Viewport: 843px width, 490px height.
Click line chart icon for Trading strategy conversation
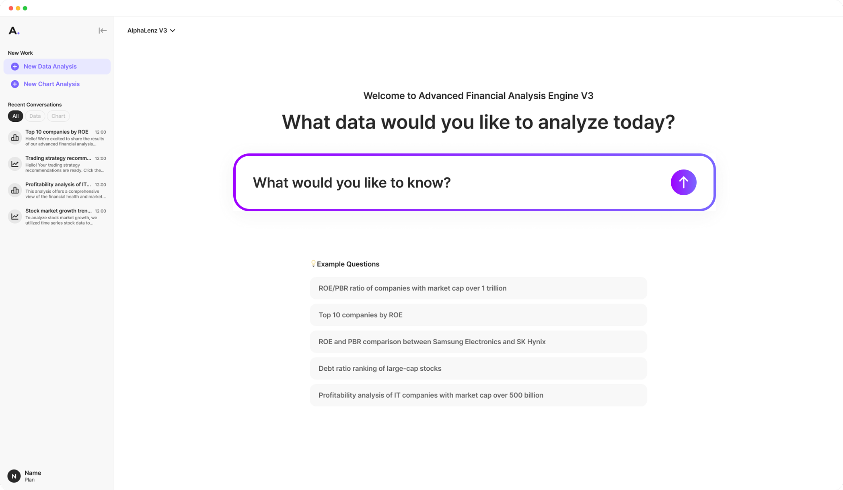[x=15, y=164]
